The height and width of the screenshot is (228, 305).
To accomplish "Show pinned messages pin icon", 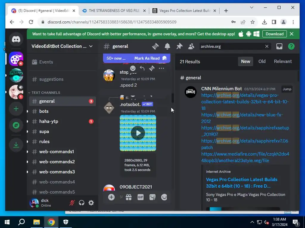I will [179, 46].
